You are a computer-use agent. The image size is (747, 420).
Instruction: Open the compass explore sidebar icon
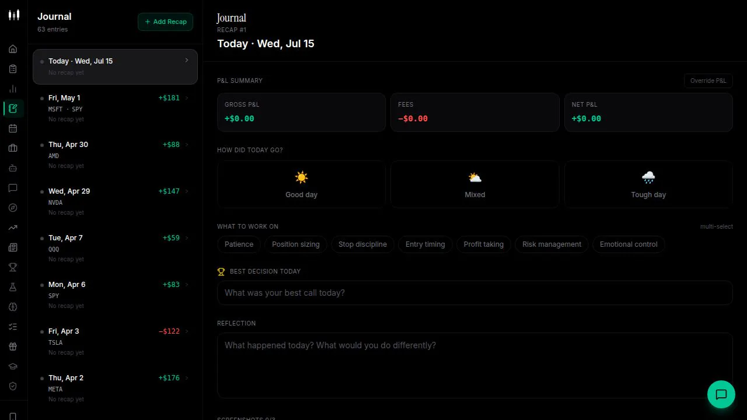(x=13, y=208)
